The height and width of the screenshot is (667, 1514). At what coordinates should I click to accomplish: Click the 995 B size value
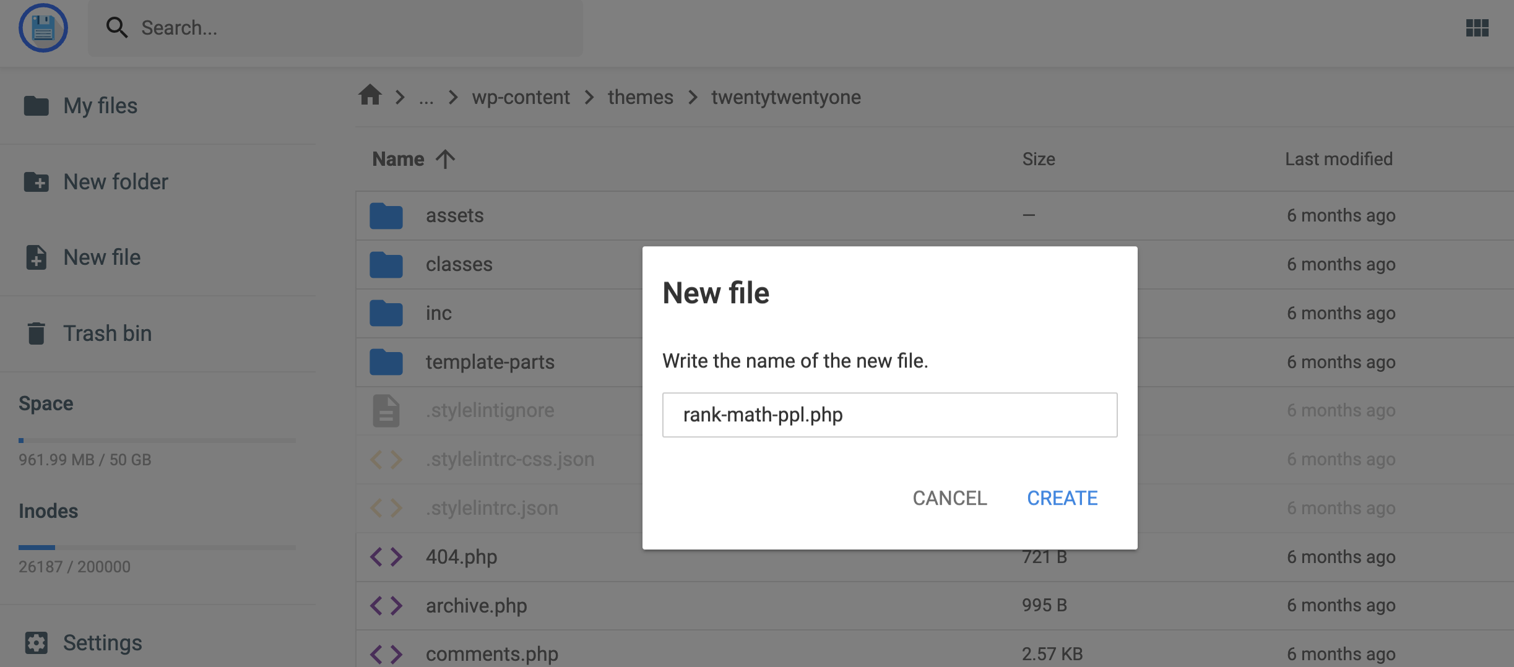tap(1044, 605)
